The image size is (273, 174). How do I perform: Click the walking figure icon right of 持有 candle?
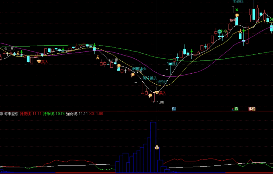pos(240,31)
